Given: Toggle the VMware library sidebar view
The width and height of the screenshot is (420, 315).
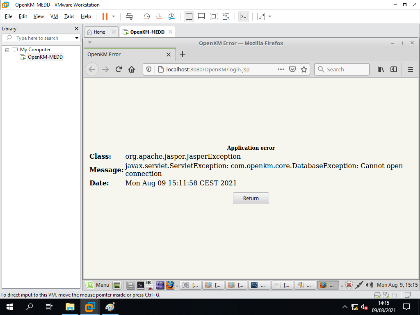Looking at the screenshot, I should point(189,16).
